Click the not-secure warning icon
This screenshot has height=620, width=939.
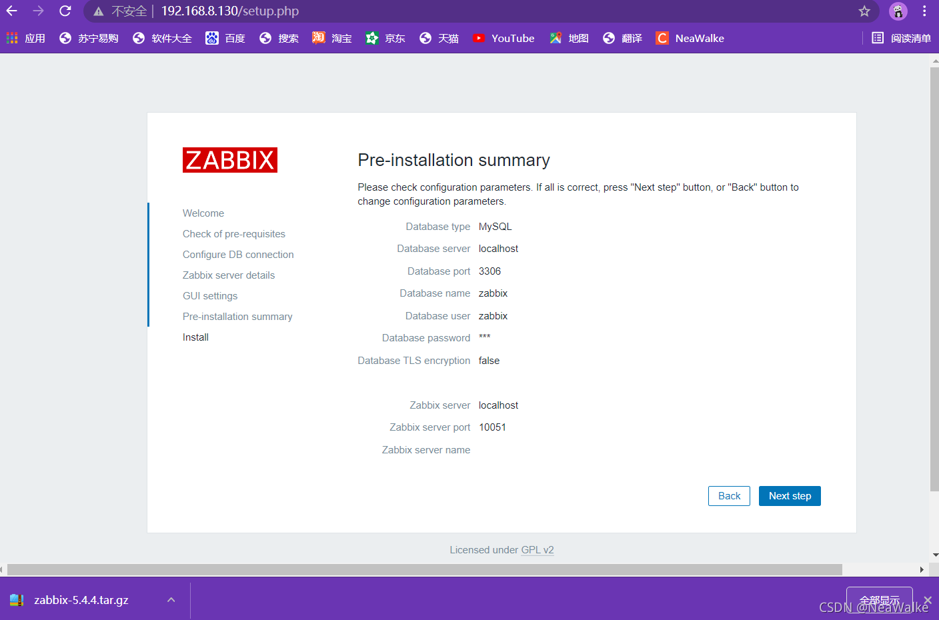click(99, 11)
